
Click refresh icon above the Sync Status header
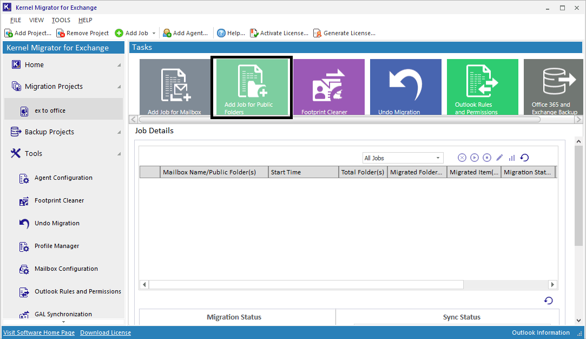pyautogui.click(x=548, y=301)
